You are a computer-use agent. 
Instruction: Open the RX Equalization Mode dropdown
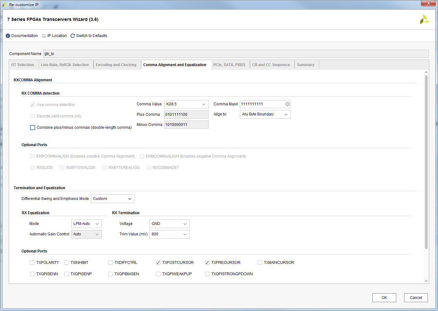point(86,224)
